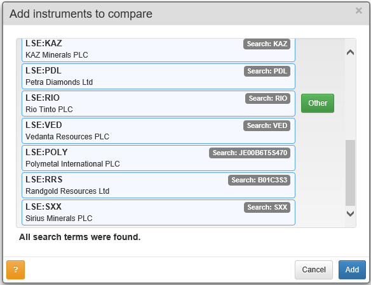Click the scroll down chevron arrow
This screenshot has height=285, width=371.
click(x=350, y=214)
